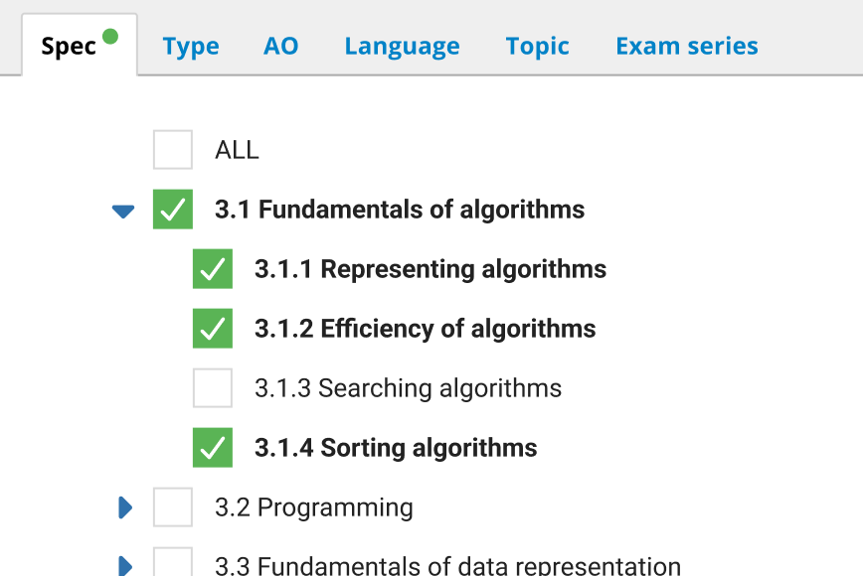Collapse the 3.1 Fundamentals of algorithms section arrow
The image size is (863, 576).
coord(123,211)
